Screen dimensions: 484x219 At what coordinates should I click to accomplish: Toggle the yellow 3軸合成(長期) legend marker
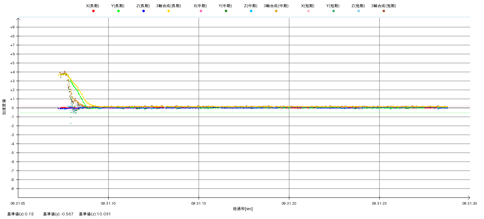[x=169, y=11]
